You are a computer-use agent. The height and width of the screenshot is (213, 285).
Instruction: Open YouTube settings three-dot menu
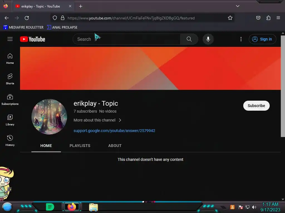click(x=241, y=39)
